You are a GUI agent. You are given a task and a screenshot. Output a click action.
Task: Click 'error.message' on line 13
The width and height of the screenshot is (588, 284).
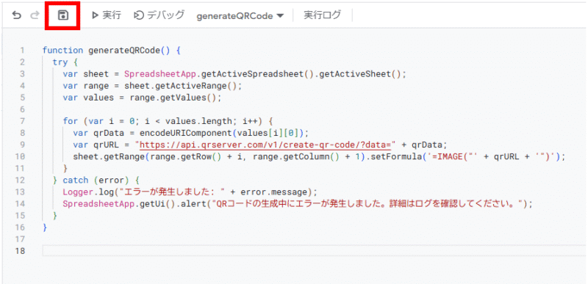[x=273, y=192]
